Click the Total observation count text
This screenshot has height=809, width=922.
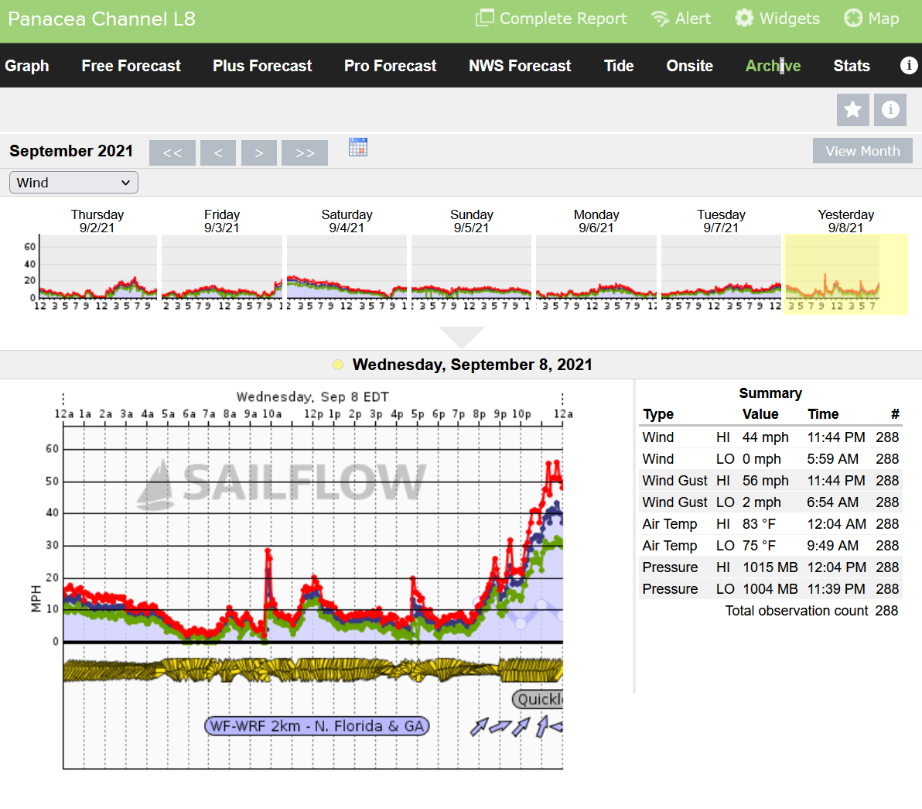click(x=796, y=611)
